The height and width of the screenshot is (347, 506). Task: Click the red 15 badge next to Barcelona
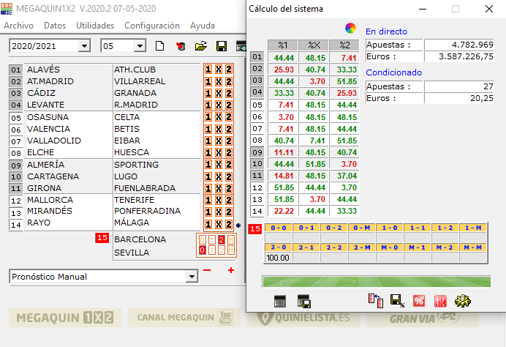click(102, 238)
